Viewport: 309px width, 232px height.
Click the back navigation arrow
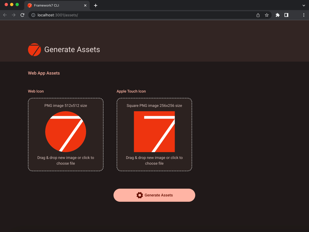click(5, 15)
